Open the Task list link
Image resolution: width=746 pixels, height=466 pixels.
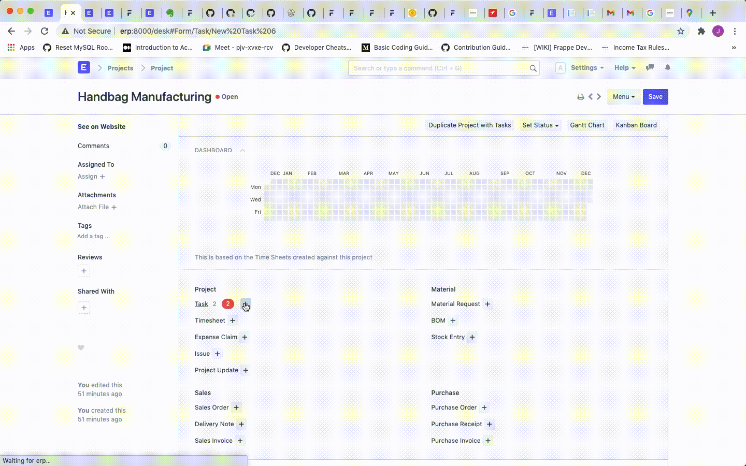pos(201,304)
